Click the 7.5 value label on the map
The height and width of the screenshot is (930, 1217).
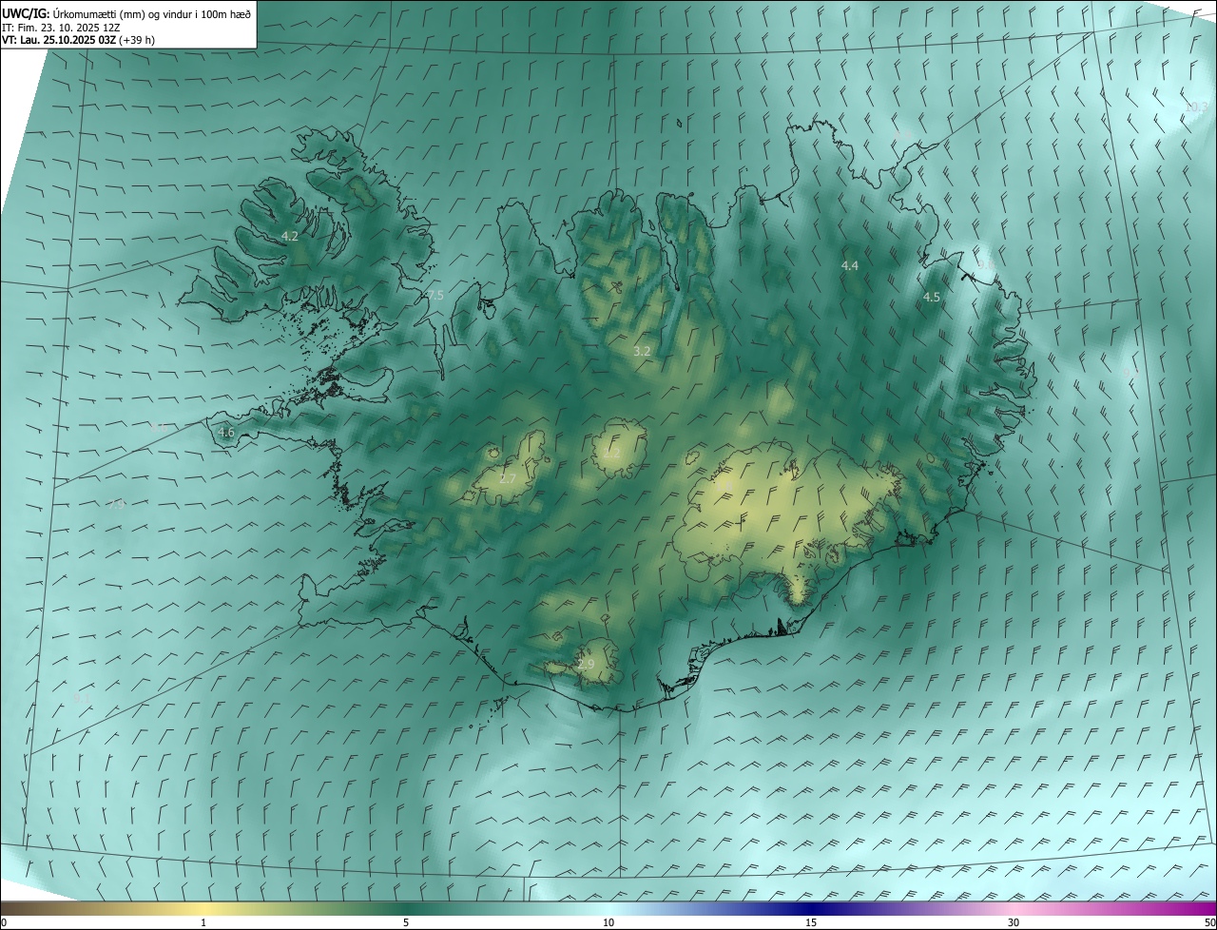435,296
